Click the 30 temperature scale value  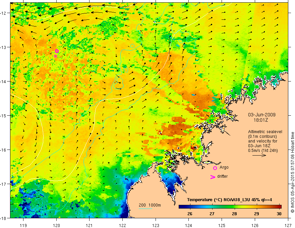click(279, 214)
